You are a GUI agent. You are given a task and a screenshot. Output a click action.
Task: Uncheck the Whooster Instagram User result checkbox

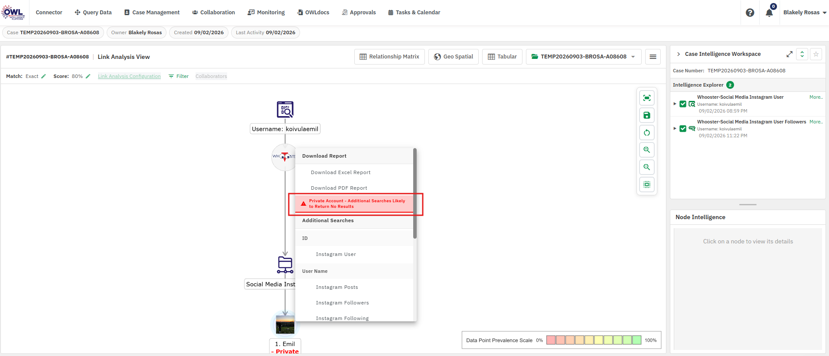click(683, 104)
